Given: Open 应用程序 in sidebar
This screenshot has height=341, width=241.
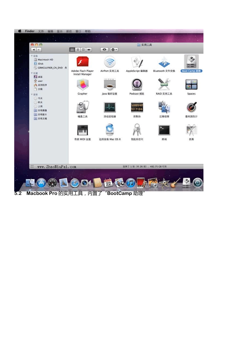Looking at the screenshot, I should [40, 85].
